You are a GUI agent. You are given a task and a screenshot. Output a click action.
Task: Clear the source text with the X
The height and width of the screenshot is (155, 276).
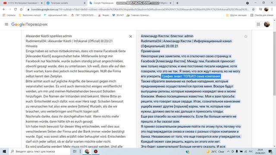point(131,36)
